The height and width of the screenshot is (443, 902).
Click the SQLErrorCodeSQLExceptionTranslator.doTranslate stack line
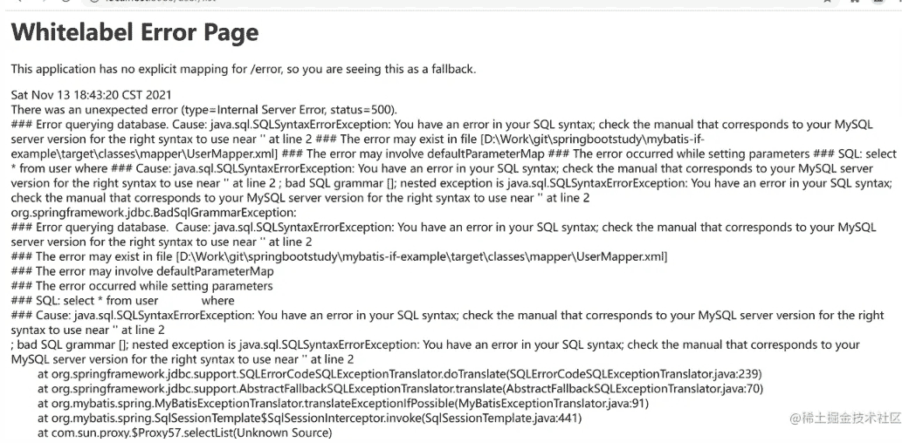(401, 374)
